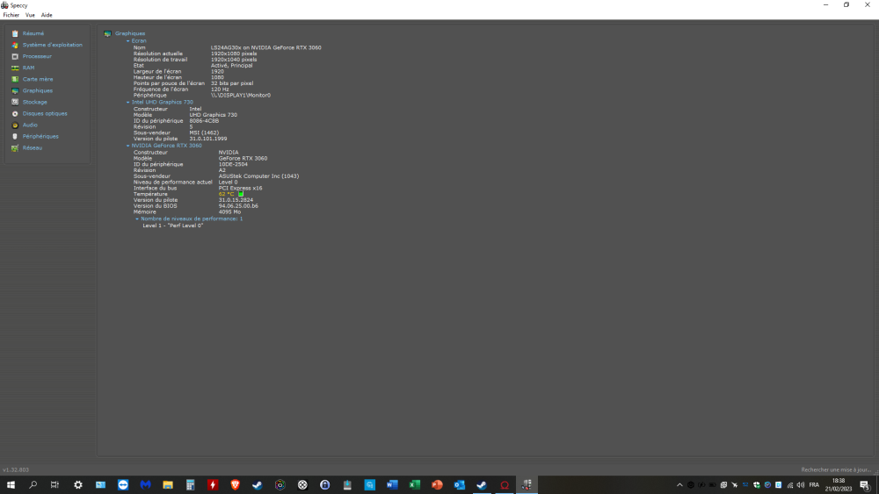Open the Audio speaker icon
The height and width of the screenshot is (494, 879).
(x=15, y=125)
